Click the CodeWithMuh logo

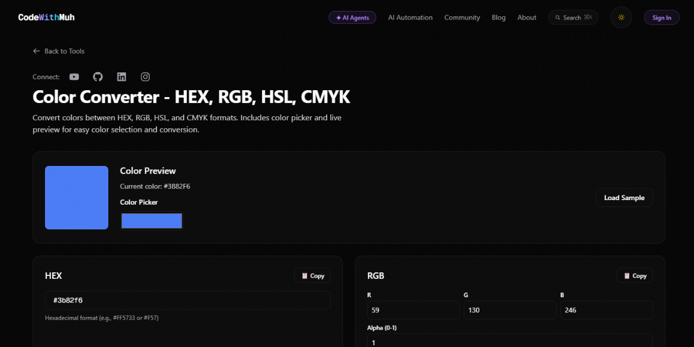click(46, 17)
